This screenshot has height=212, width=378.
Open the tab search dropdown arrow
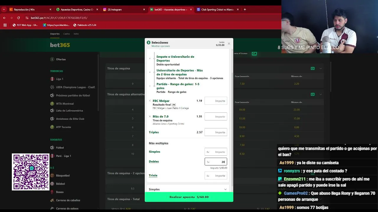[x=4, y=9]
